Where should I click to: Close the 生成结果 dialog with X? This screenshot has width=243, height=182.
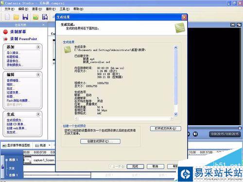click(184, 17)
